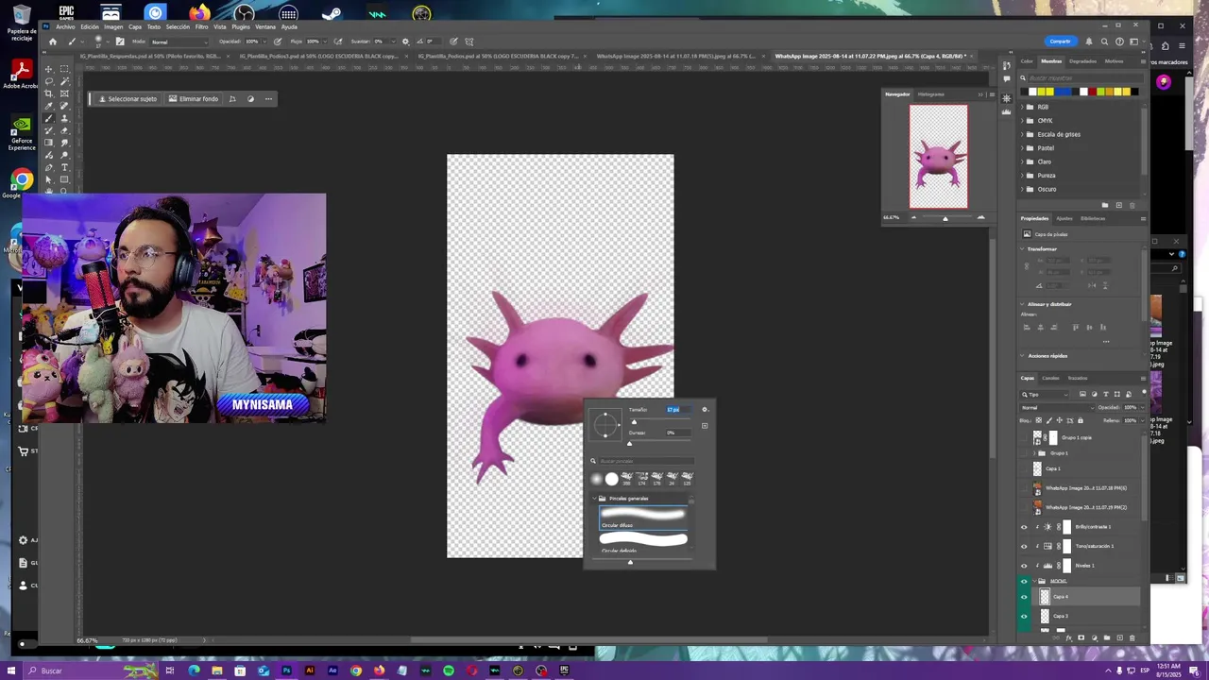Viewport: 1209px width, 680px height.
Task: Select the Brush tool in toolbar
Action: point(49,118)
